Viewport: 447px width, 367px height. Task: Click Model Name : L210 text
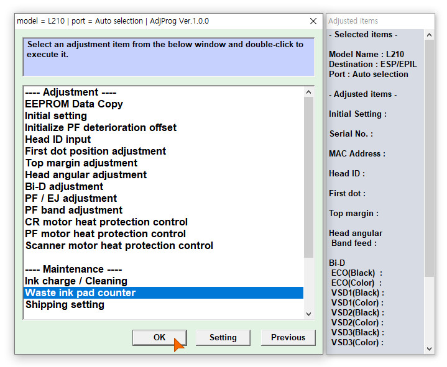click(x=366, y=55)
